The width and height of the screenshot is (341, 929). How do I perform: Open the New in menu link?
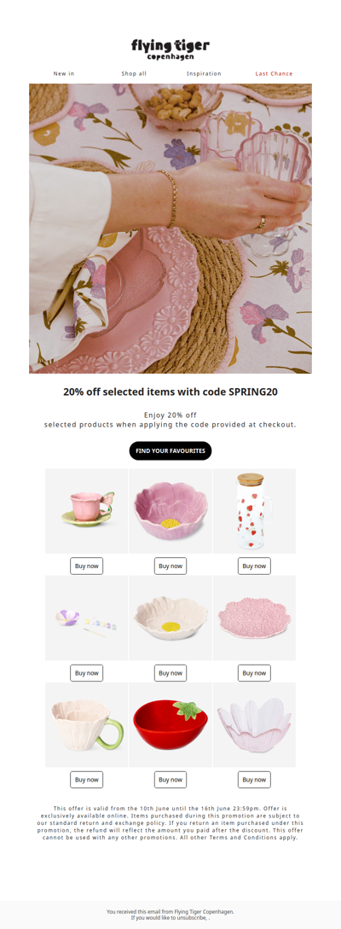64,73
